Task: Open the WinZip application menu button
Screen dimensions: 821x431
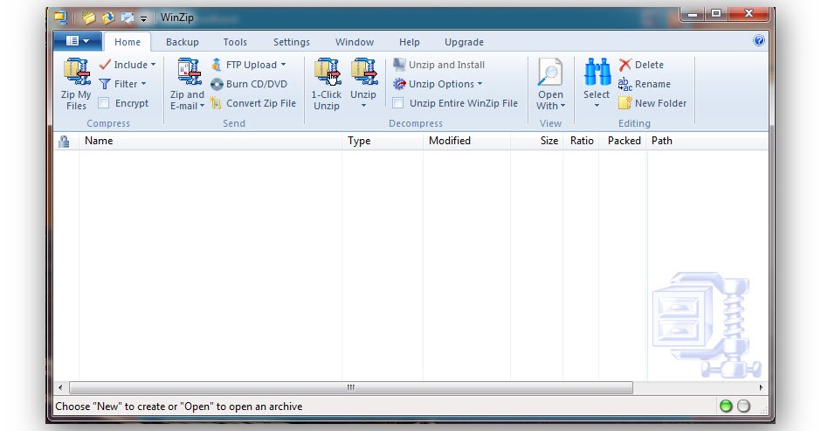Action: tap(78, 41)
